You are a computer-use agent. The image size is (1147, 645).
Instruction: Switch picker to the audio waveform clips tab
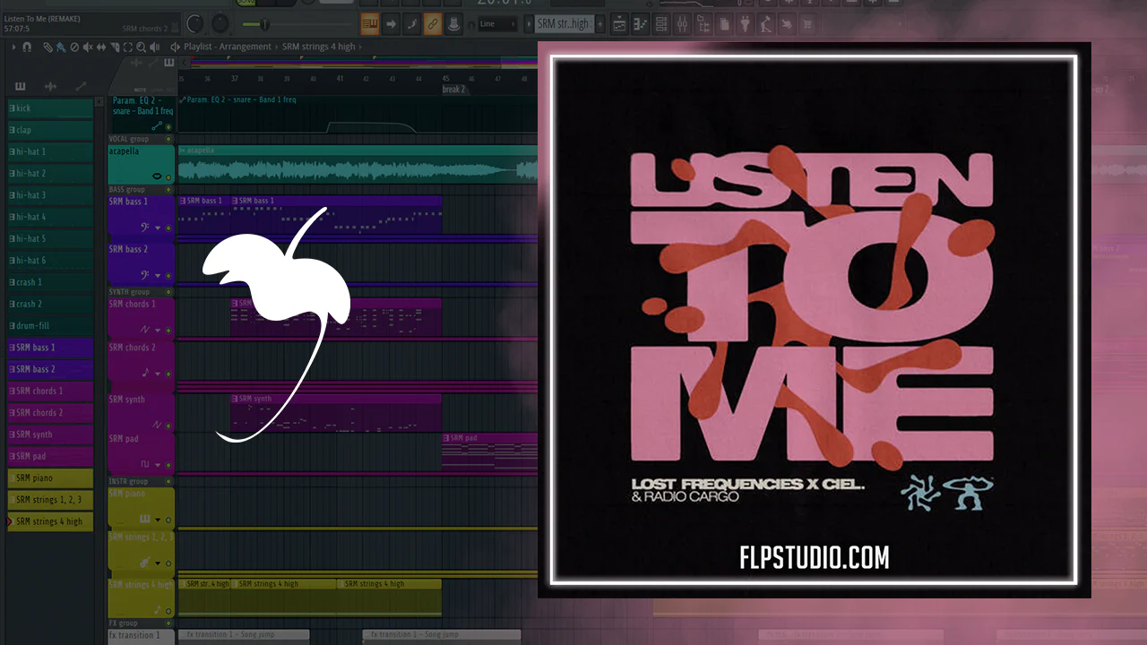[50, 86]
